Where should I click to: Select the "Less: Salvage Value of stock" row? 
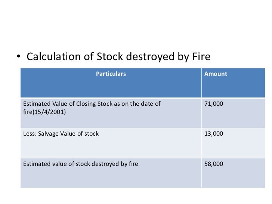[61, 133]
